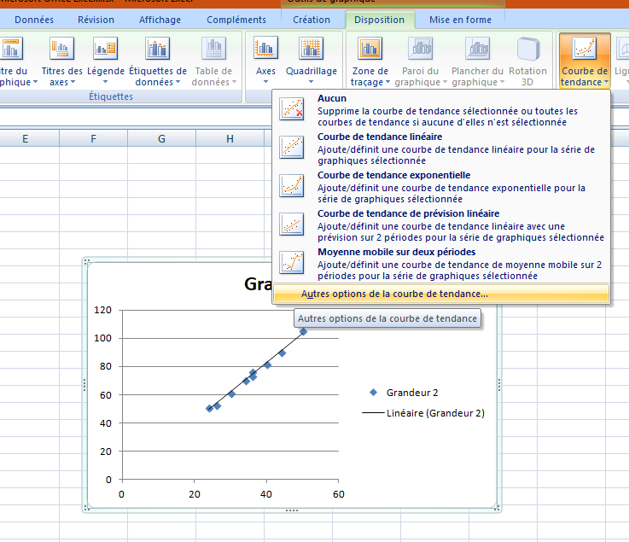The image size is (629, 542).
Task: Click the Plancher du graphique icon
Action: tap(477, 49)
